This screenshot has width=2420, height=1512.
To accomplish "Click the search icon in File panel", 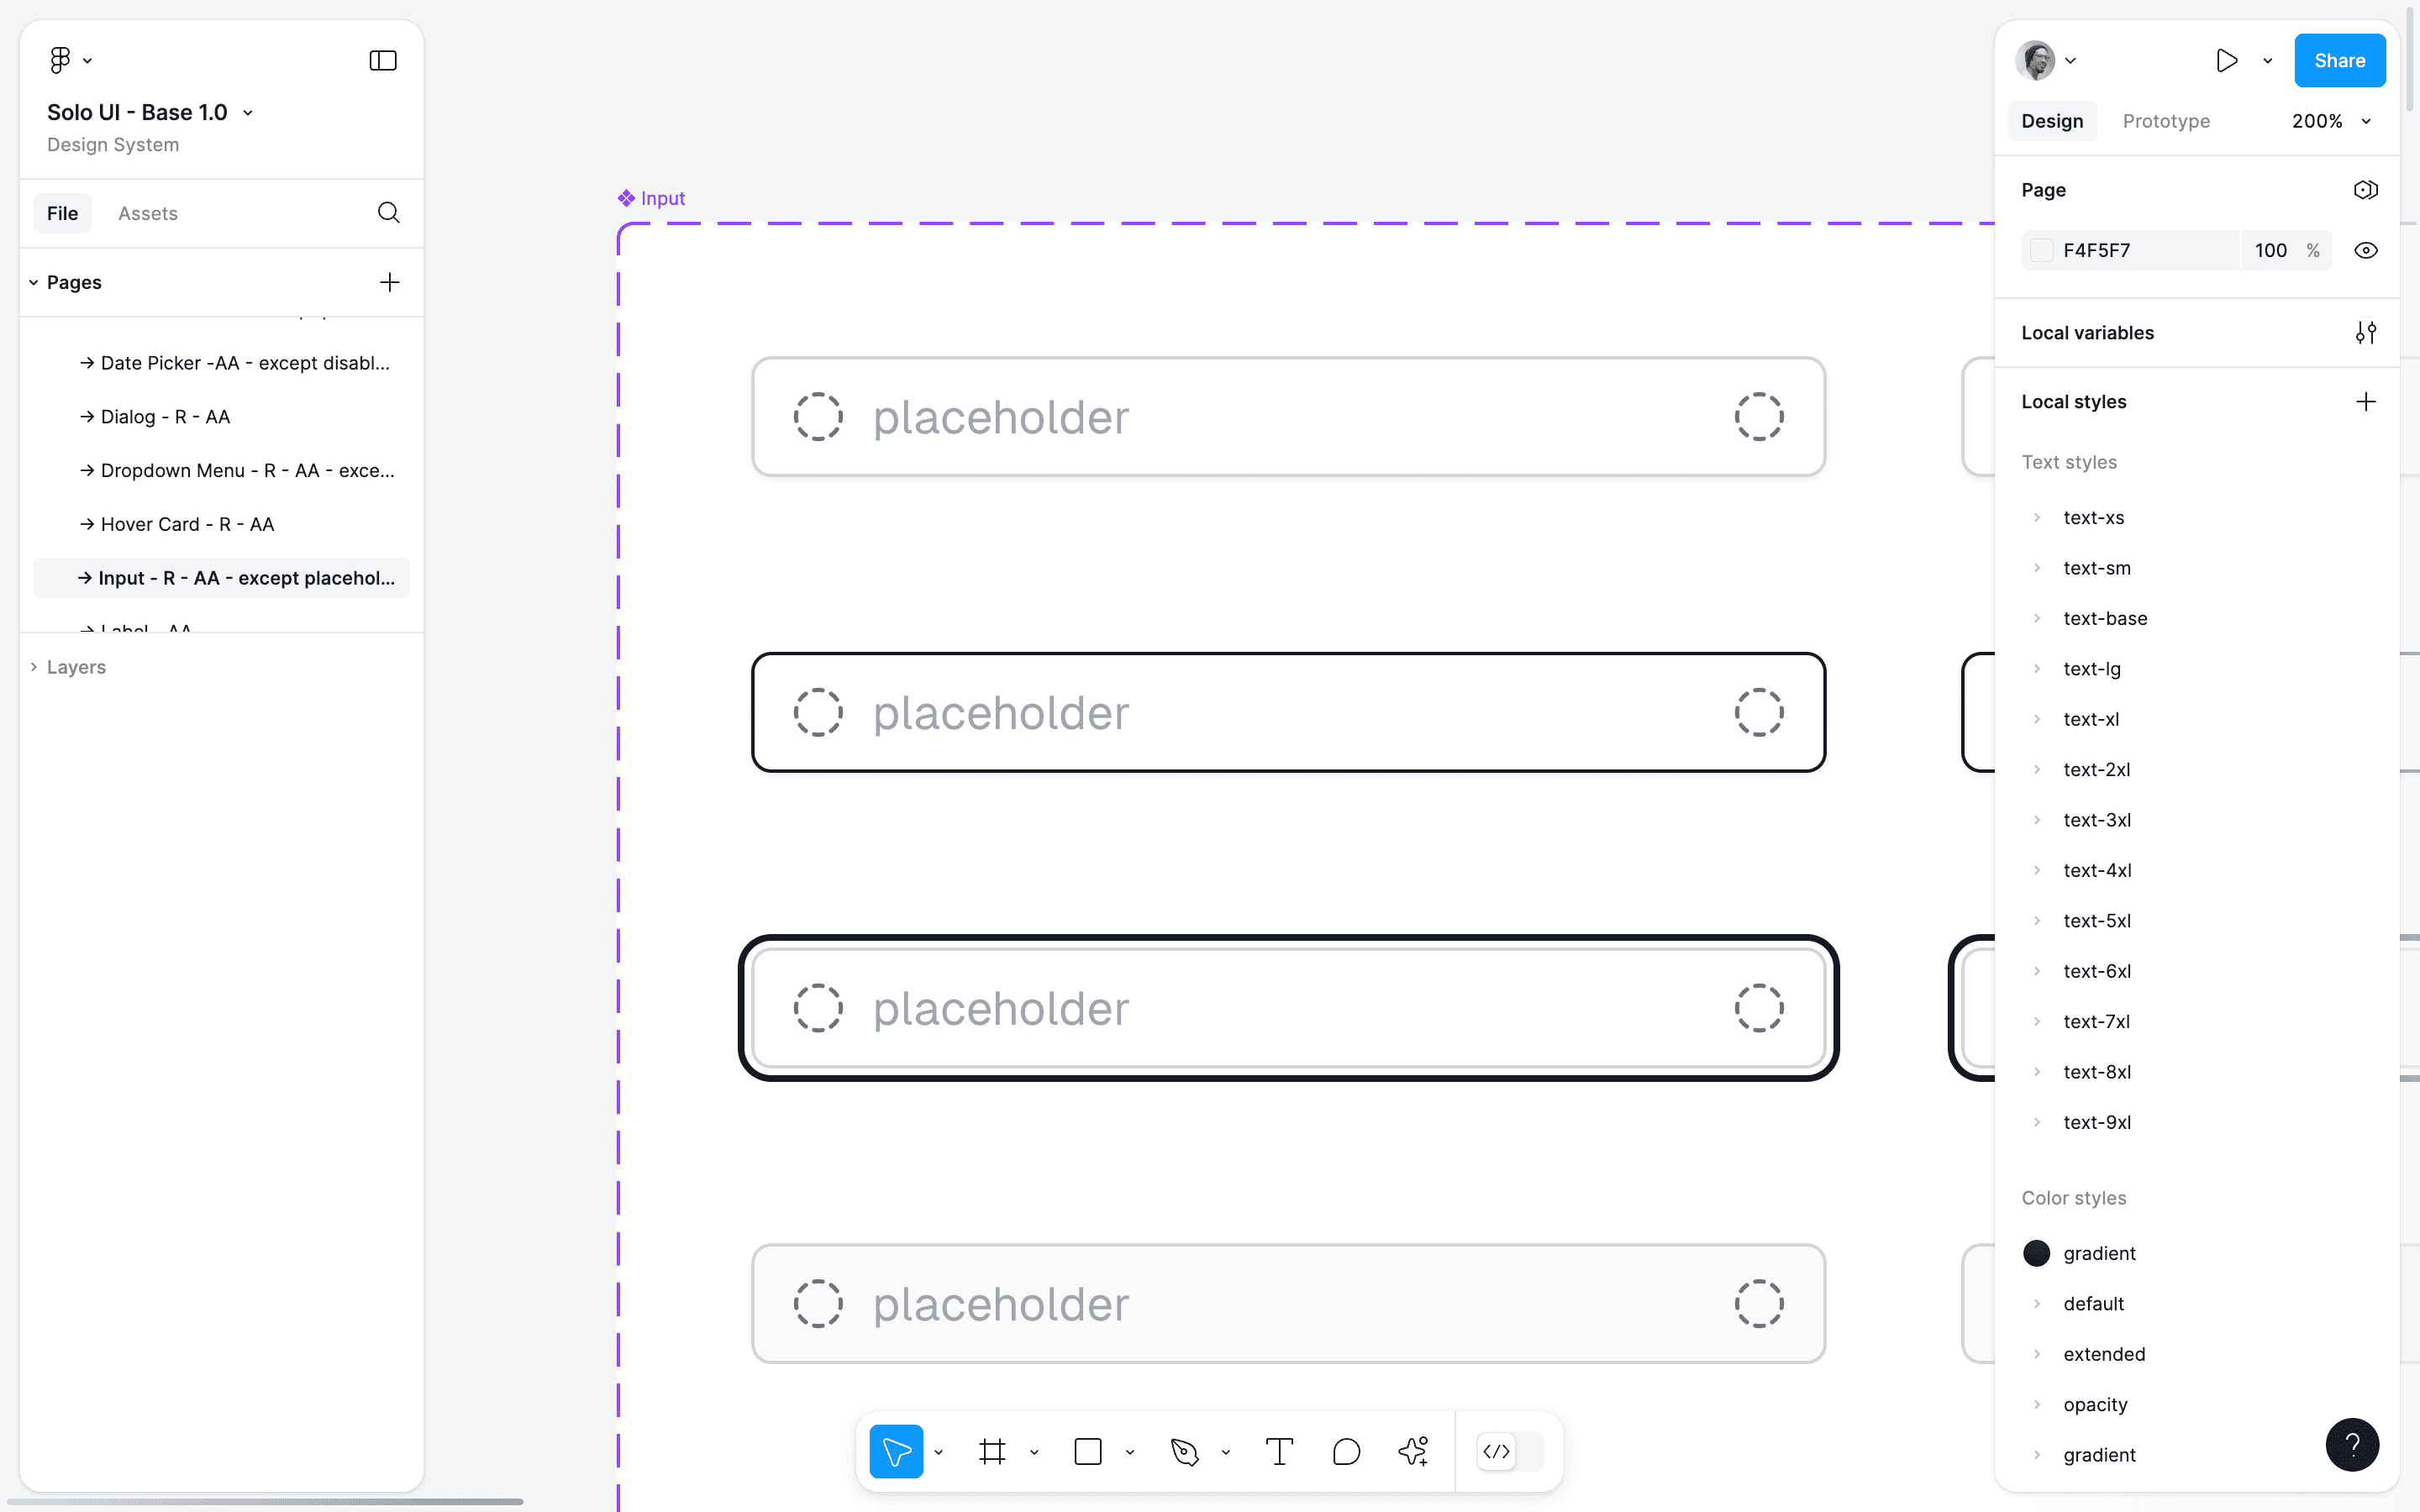I will point(389,212).
